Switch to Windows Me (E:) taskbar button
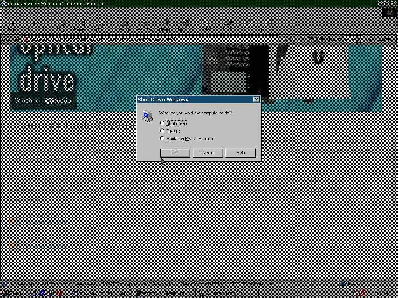Screen dimensions: 398x298 (x=228, y=293)
